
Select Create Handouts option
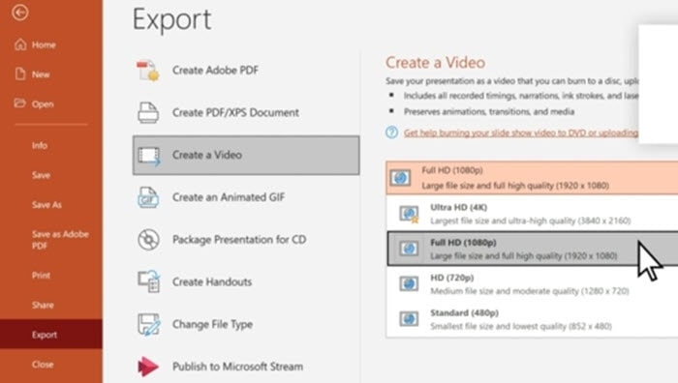coord(246,282)
